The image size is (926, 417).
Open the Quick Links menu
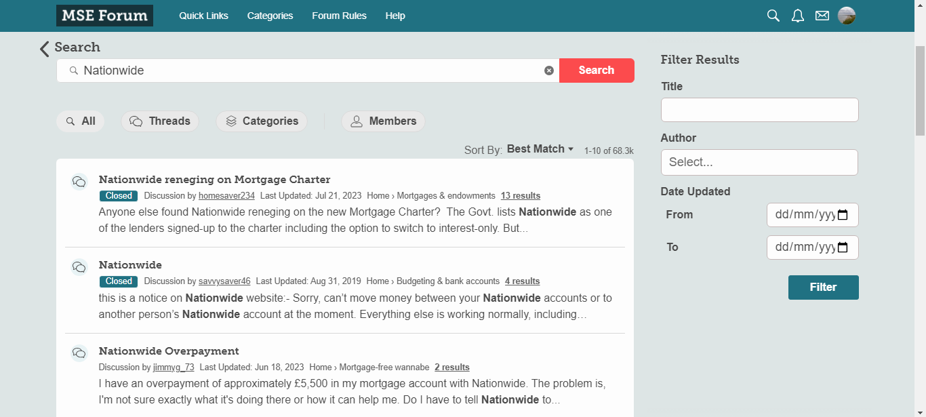pos(203,16)
